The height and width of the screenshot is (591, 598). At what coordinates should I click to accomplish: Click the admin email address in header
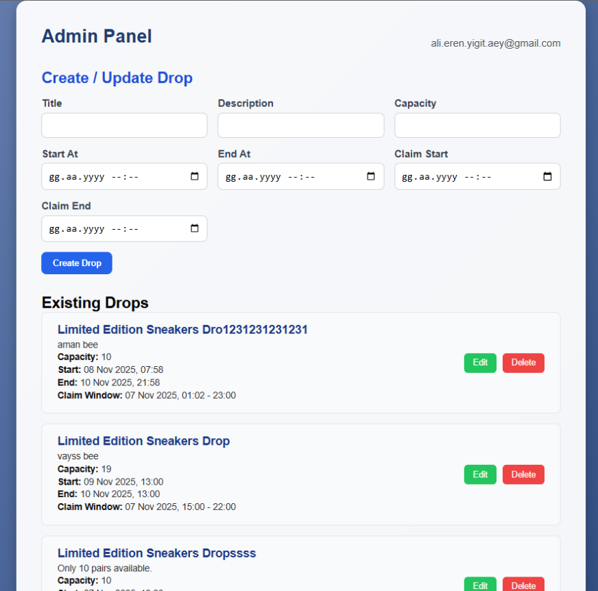click(x=495, y=43)
